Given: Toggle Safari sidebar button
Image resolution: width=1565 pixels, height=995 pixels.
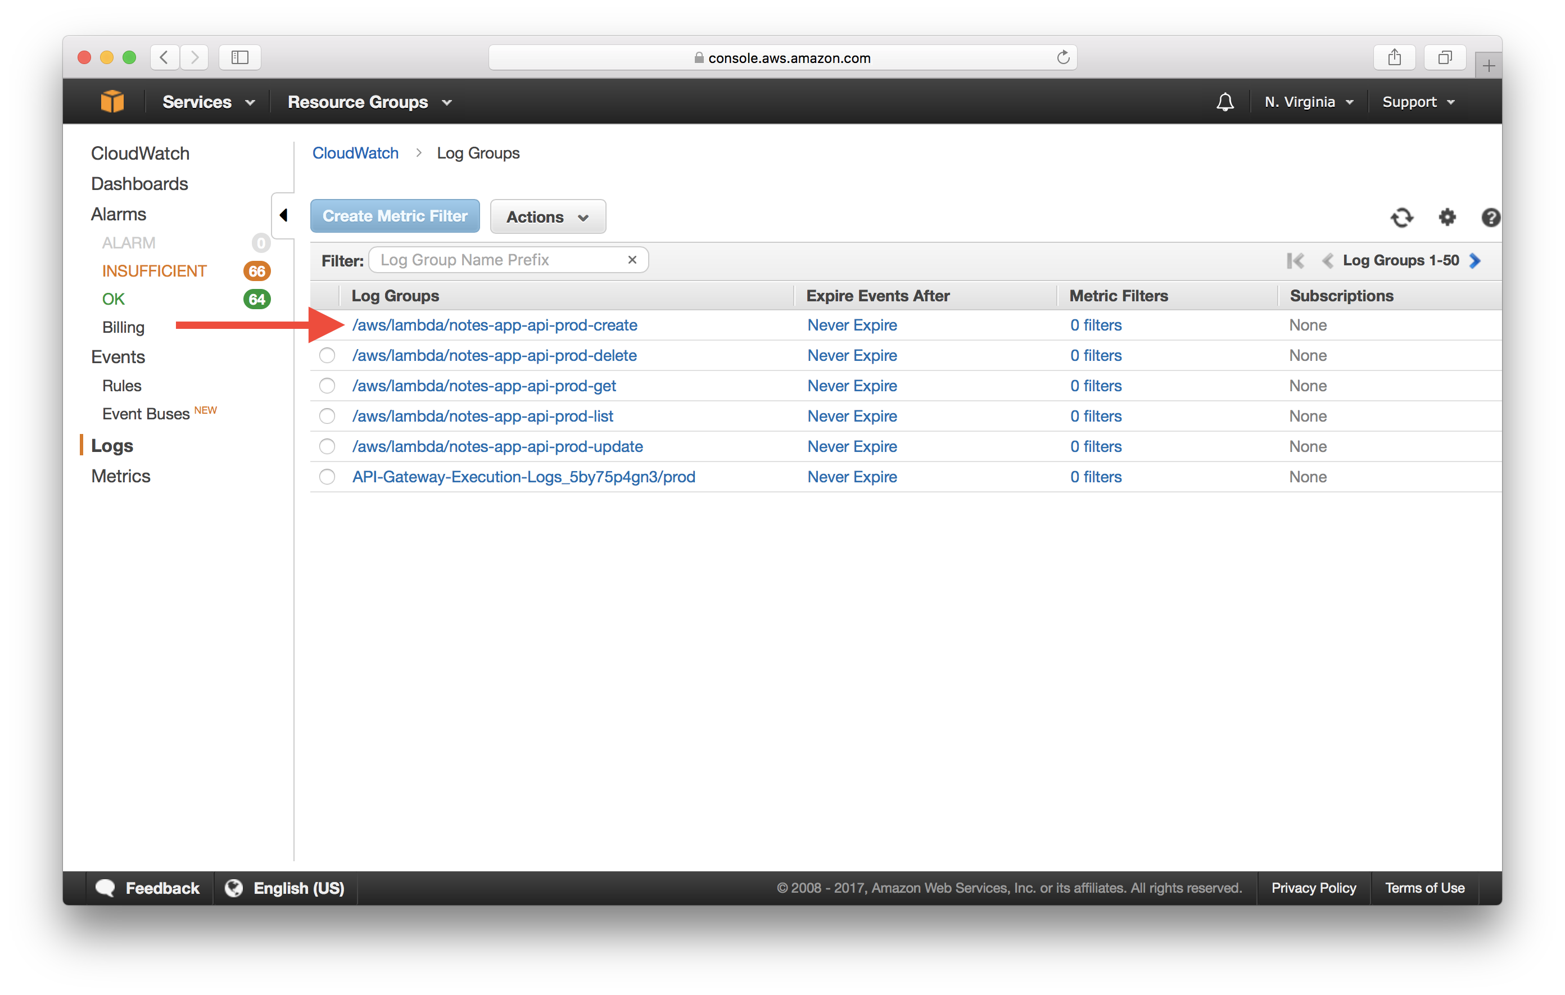Looking at the screenshot, I should 240,57.
